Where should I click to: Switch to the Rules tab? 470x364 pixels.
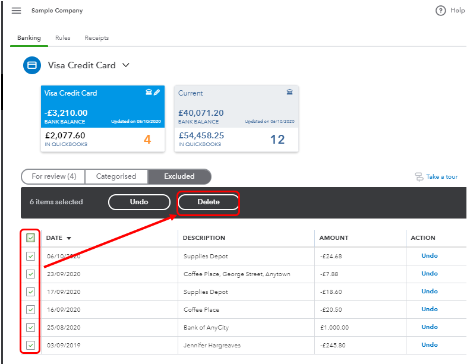tap(62, 38)
